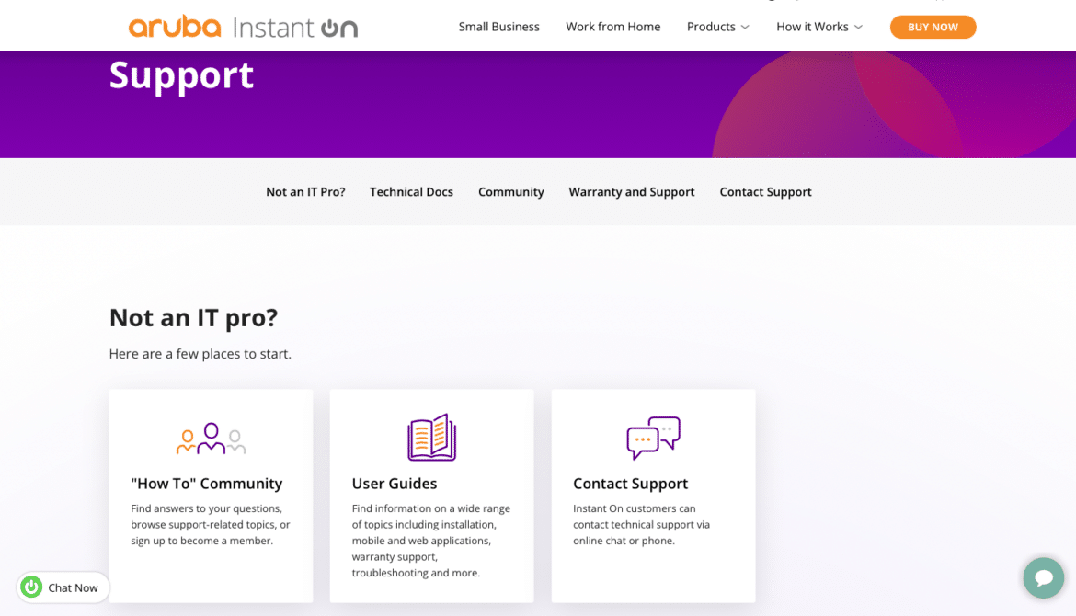Open the Warranty and Support tab
The width and height of the screenshot is (1076, 616).
coord(631,192)
